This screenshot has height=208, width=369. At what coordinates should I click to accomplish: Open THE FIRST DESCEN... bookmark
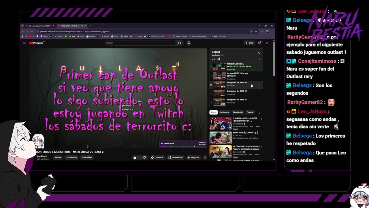coord(157,36)
